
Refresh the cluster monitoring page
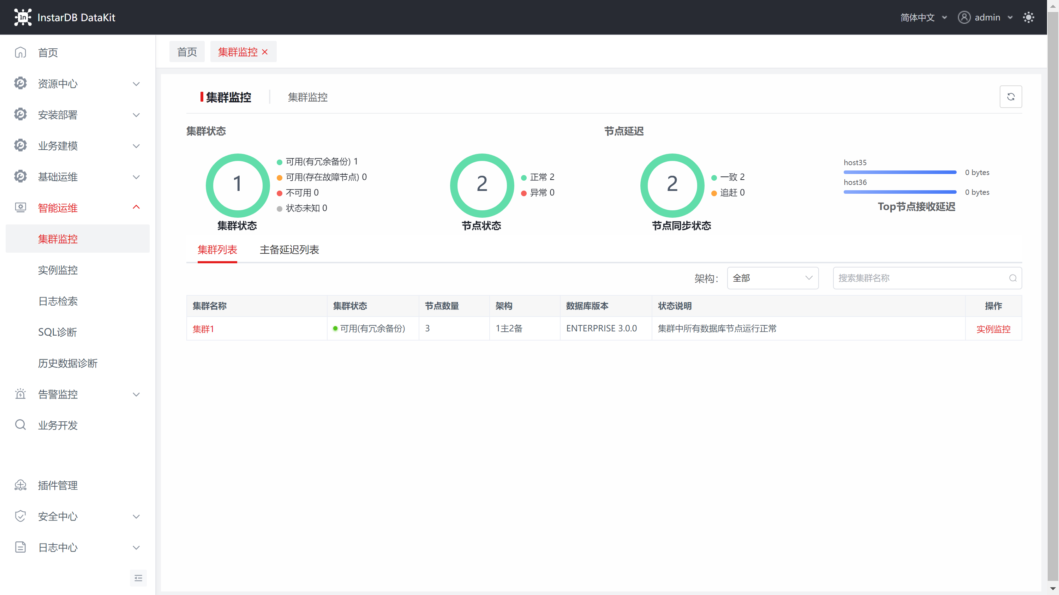pos(1011,97)
